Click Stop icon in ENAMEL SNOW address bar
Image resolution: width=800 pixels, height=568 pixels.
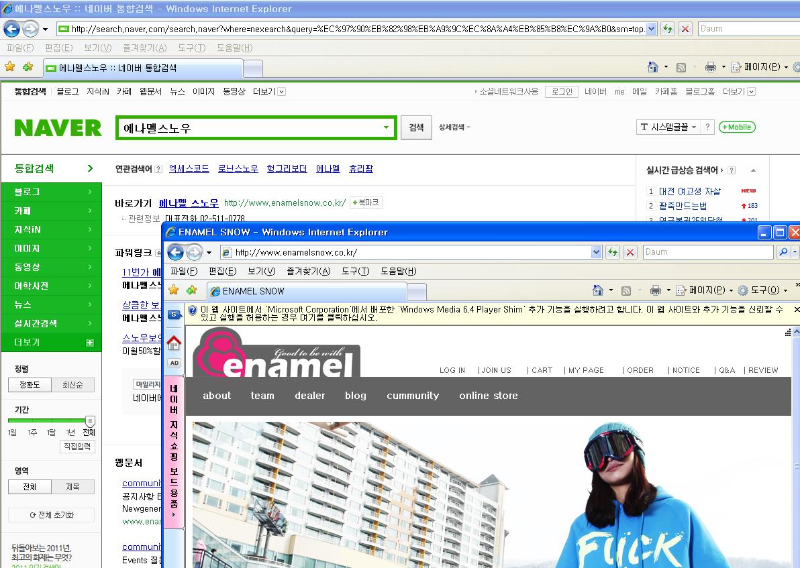[x=630, y=252]
